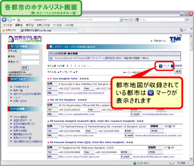Click the TMI logo at top right
The height and width of the screenshot is (166, 194).
175,39
